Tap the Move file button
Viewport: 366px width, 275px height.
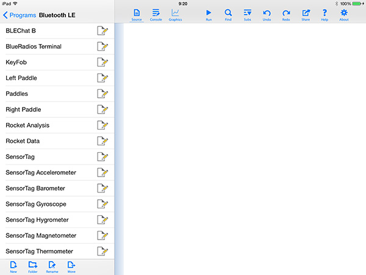[x=71, y=267]
